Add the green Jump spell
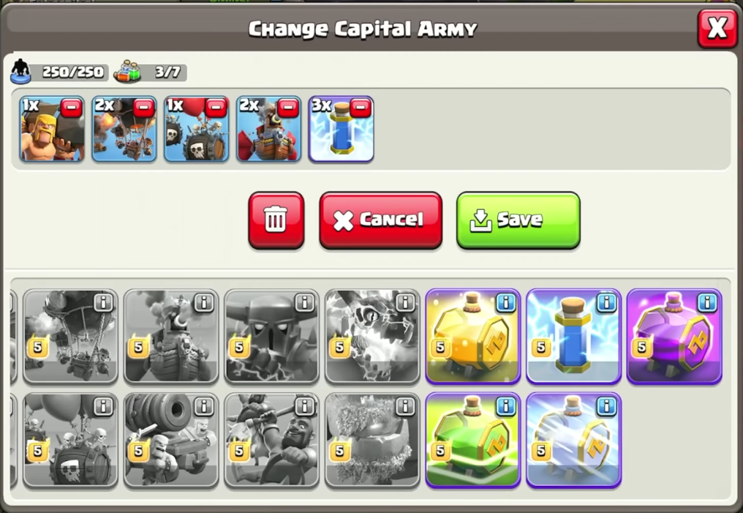 click(x=473, y=440)
